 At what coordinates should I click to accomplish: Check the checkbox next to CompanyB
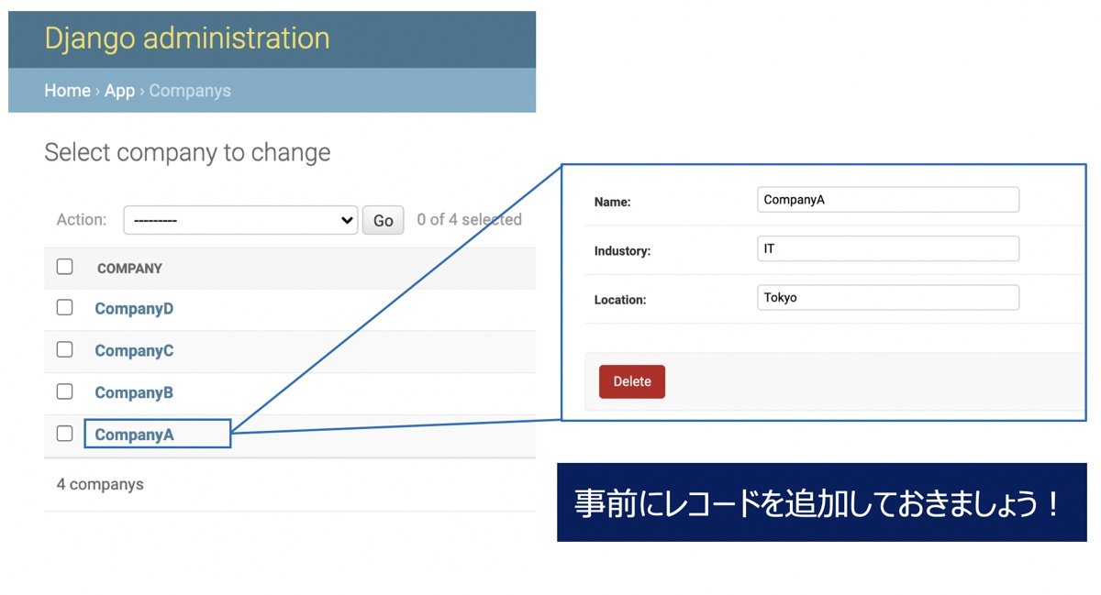[x=64, y=391]
